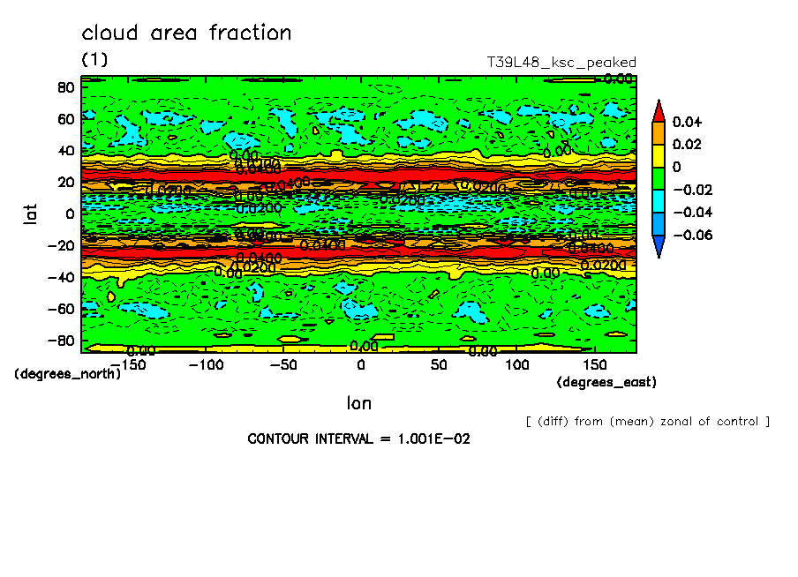The height and width of the screenshot is (577, 798).
Task: Select the CONTOUR INTERVAL text below plot
Action: [358, 438]
